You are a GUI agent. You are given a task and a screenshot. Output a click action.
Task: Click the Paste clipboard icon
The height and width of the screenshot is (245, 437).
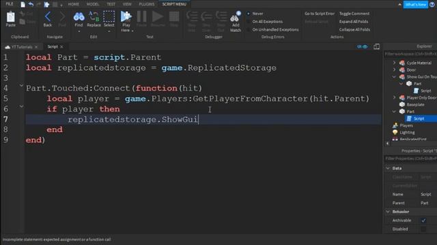tap(11, 17)
